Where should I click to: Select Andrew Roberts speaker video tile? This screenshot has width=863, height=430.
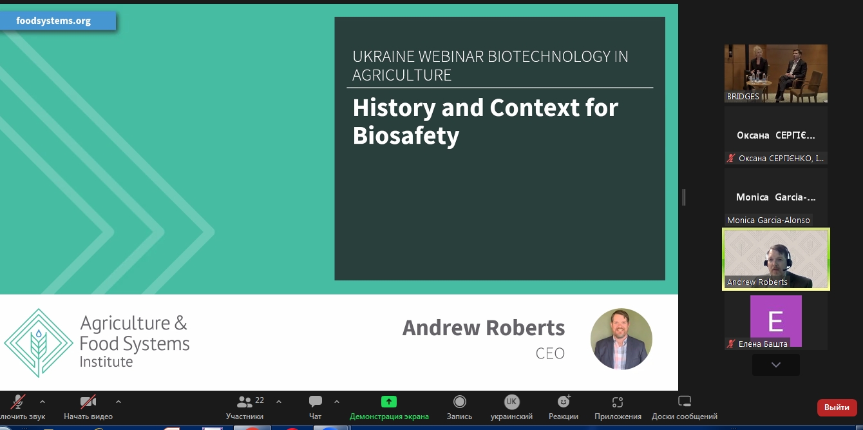775,259
